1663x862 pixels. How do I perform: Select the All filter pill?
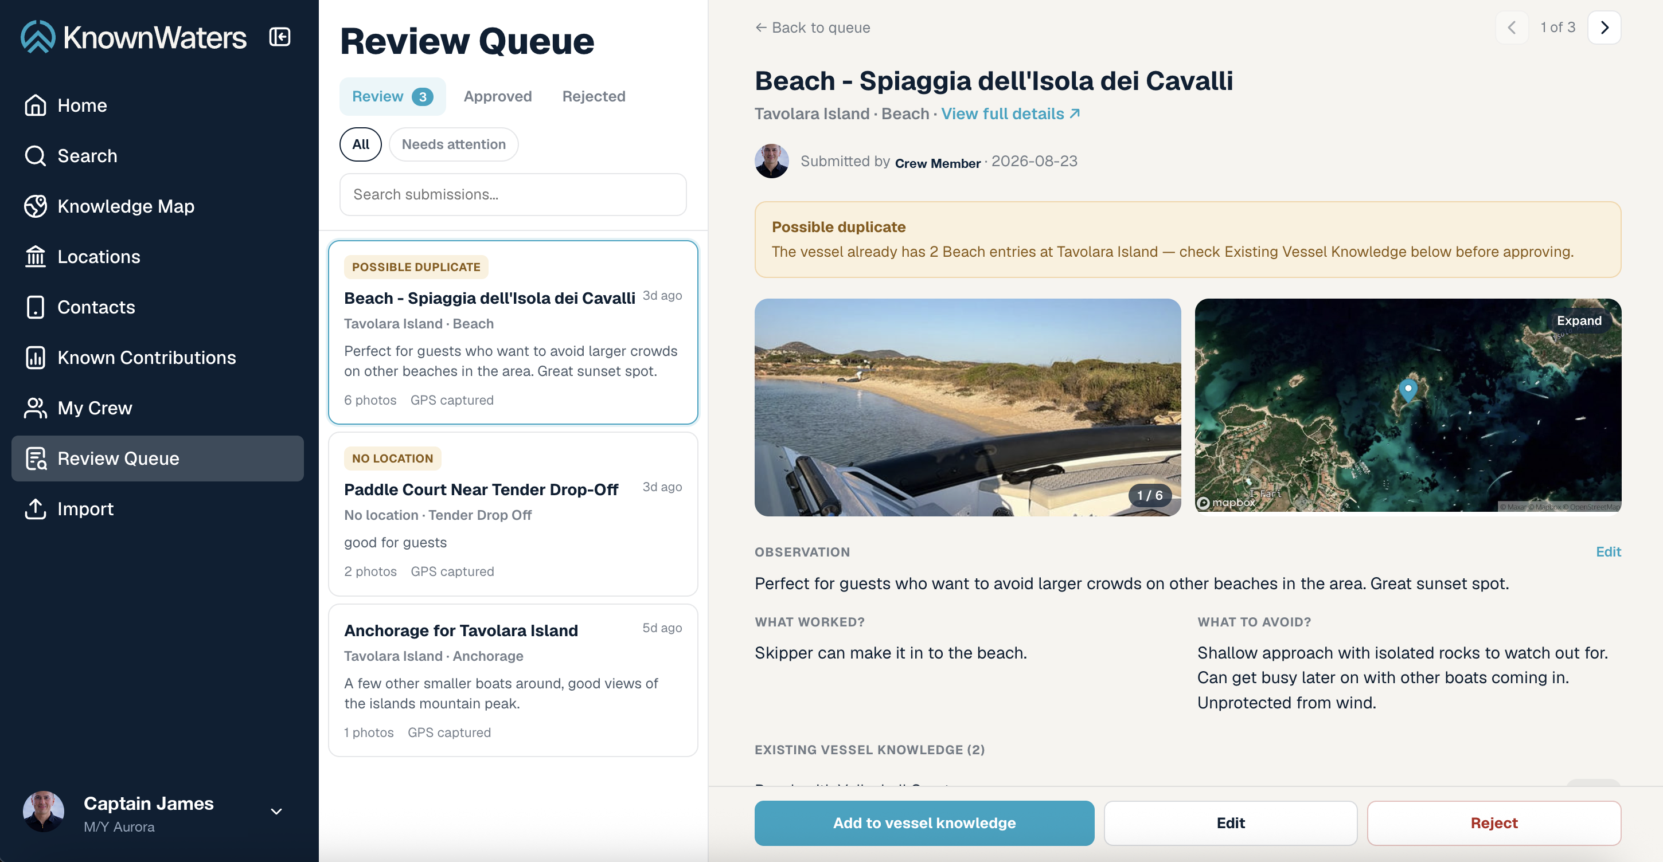(360, 144)
